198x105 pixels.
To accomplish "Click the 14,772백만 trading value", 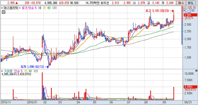I will 92,3.
